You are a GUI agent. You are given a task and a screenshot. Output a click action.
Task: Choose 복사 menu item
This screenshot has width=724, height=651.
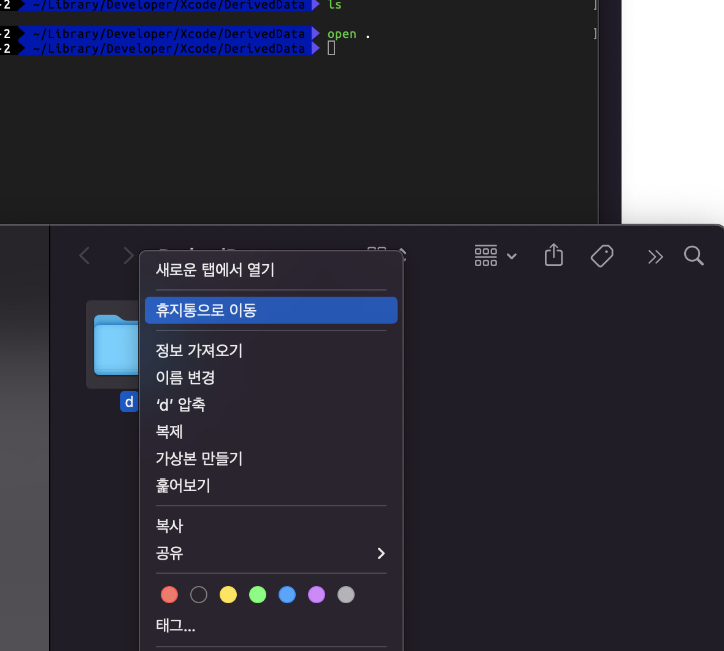(271, 526)
